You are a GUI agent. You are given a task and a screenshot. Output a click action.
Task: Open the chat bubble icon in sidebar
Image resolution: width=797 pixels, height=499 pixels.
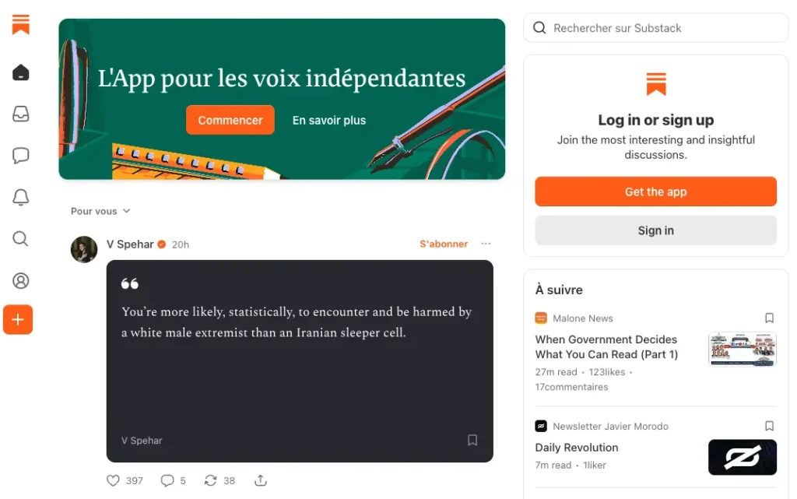(x=21, y=156)
